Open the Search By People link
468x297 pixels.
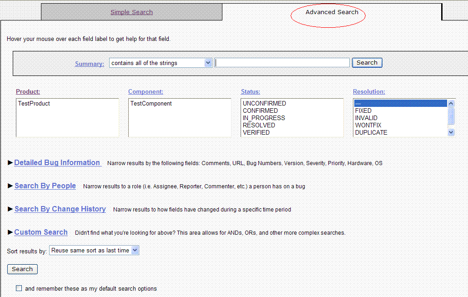[45, 186]
